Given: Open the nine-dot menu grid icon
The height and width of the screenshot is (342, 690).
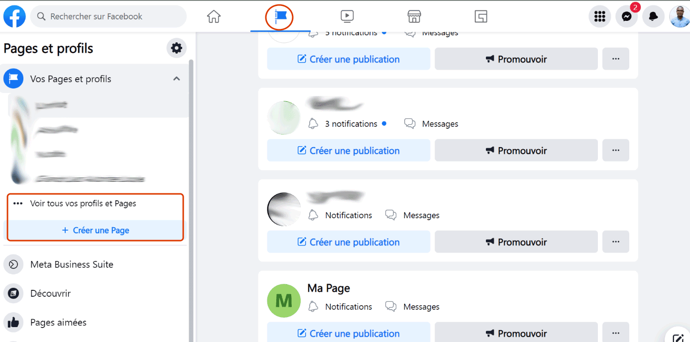Looking at the screenshot, I should pos(600,17).
